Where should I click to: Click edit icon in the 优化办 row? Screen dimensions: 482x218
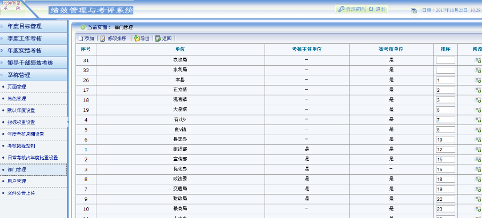[x=478, y=169]
